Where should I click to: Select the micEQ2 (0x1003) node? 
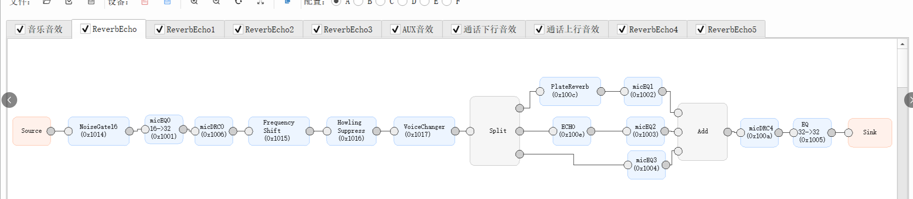[646, 131]
